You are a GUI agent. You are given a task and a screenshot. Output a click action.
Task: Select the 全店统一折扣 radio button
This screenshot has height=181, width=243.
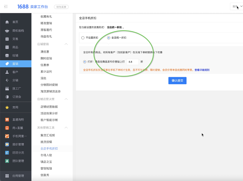(x=108, y=38)
